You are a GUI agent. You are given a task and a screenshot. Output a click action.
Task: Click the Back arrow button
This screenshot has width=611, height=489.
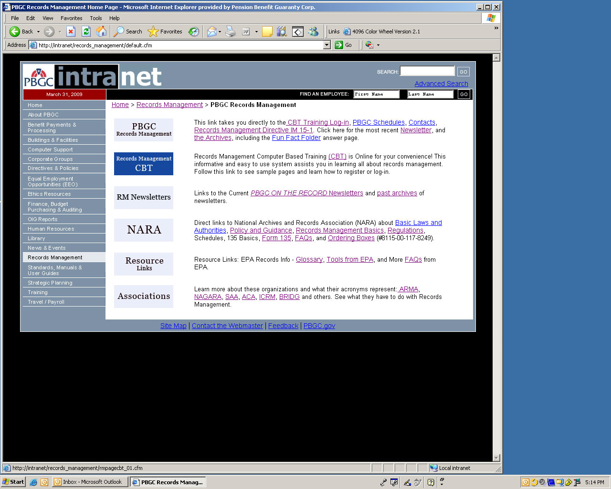coord(21,32)
